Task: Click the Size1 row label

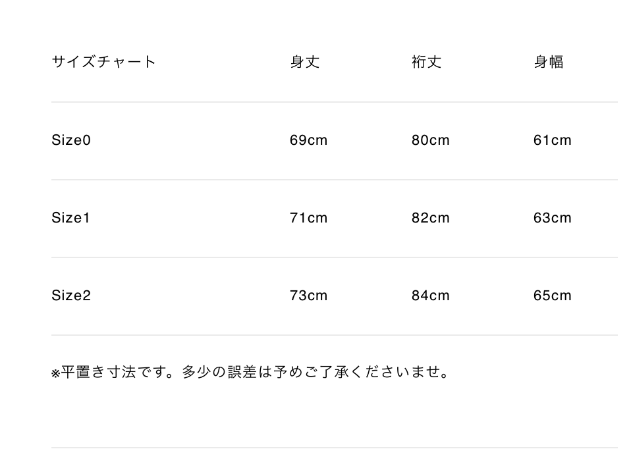Action: pos(70,218)
